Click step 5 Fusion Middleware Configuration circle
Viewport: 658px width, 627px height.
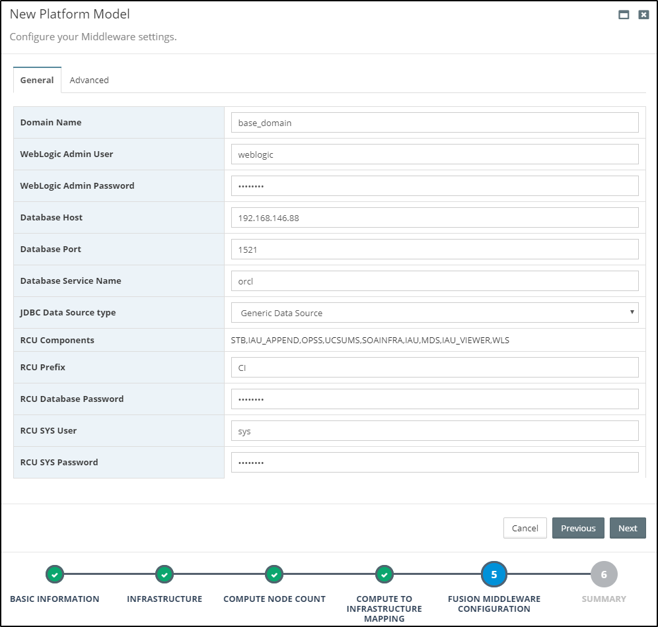[494, 575]
